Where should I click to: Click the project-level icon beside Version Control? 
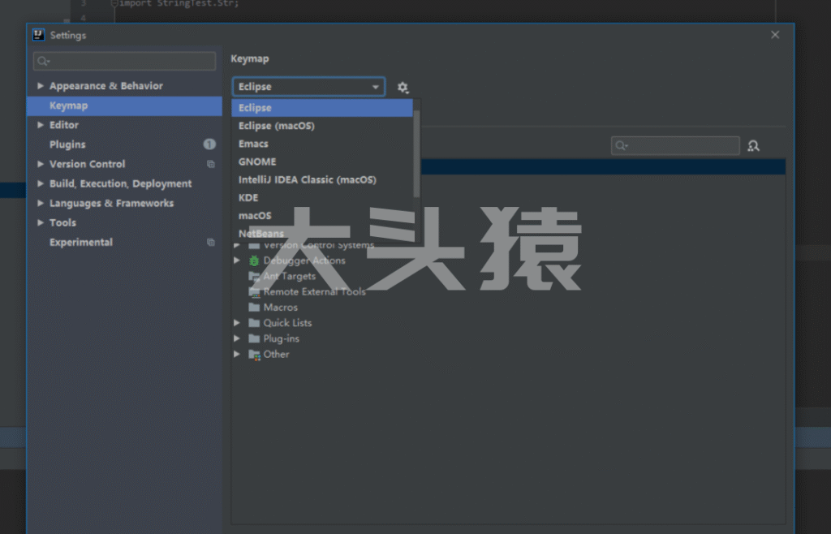click(x=211, y=164)
